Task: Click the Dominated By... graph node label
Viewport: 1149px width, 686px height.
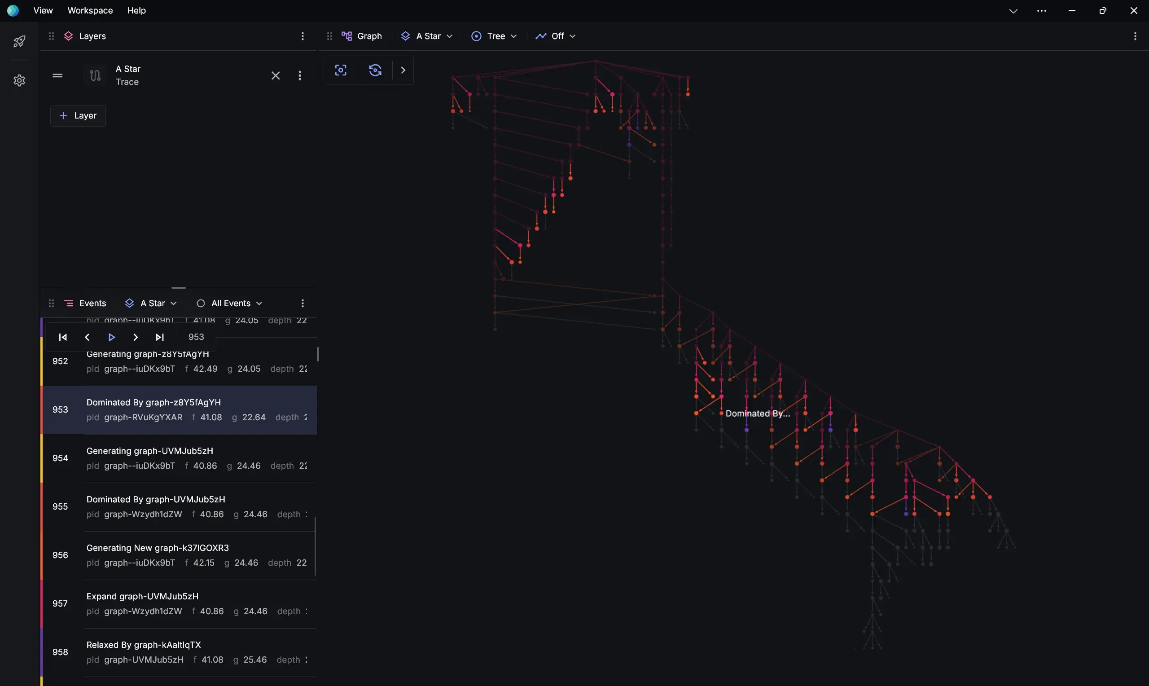Action: point(758,413)
